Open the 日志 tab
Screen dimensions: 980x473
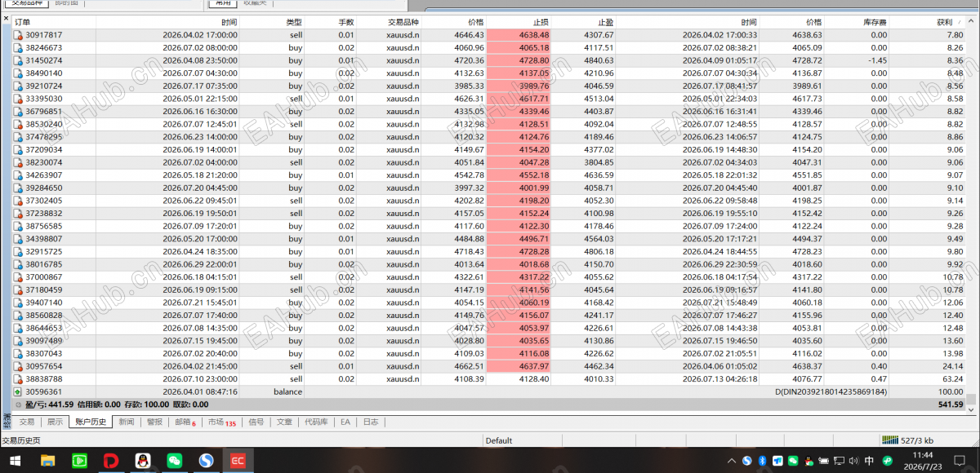pos(371,422)
